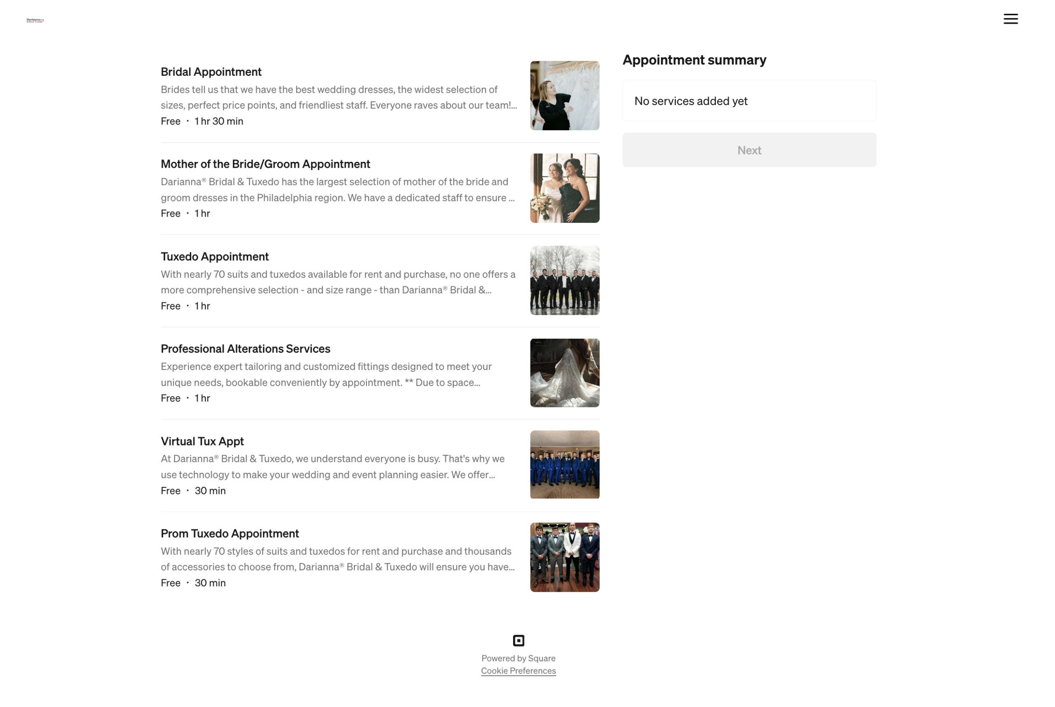Click the Darianna logo in header
Image resolution: width=1055 pixels, height=707 pixels.
pos(35,20)
